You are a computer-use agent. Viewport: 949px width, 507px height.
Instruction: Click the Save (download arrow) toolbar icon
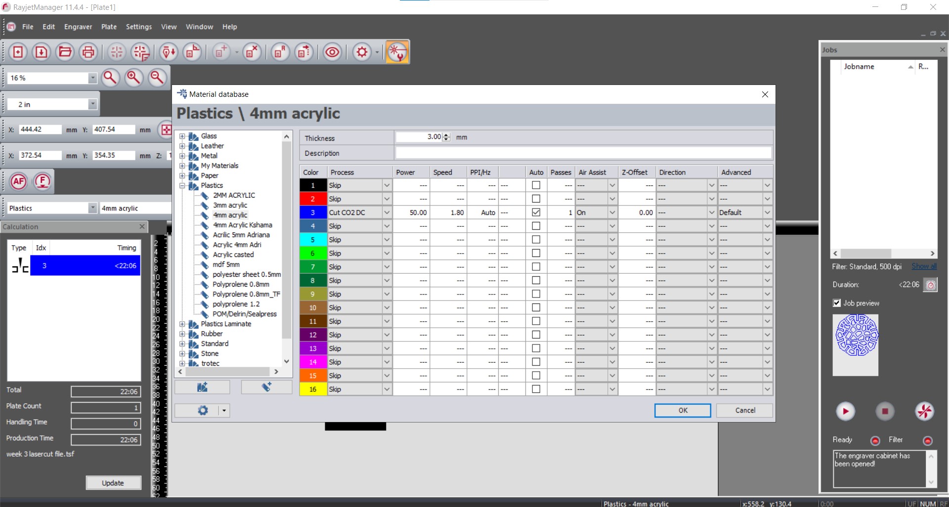pyautogui.click(x=42, y=52)
